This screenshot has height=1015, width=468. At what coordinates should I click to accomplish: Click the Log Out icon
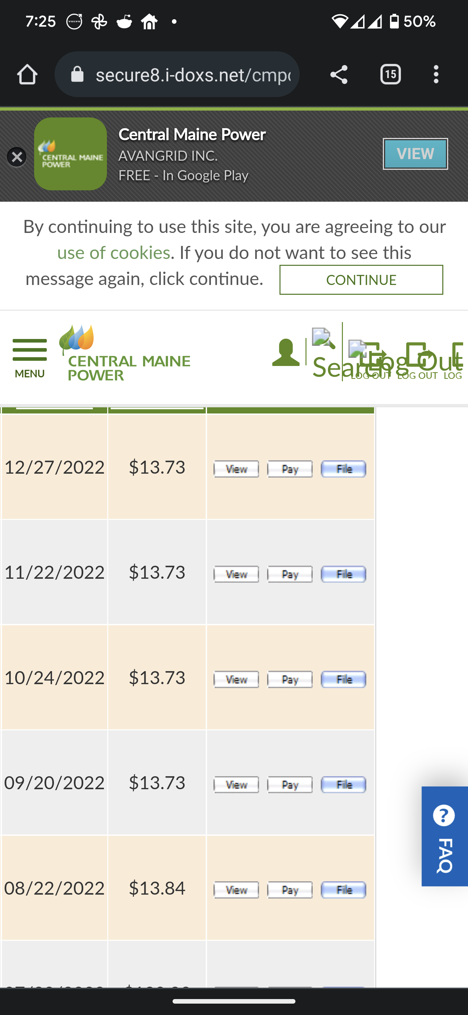371,359
